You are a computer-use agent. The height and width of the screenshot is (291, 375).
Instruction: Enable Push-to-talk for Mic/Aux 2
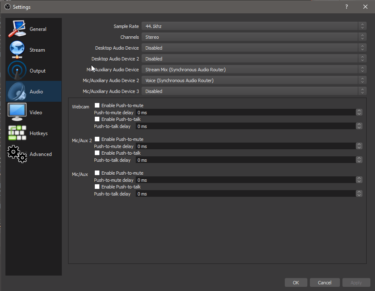[x=97, y=153]
